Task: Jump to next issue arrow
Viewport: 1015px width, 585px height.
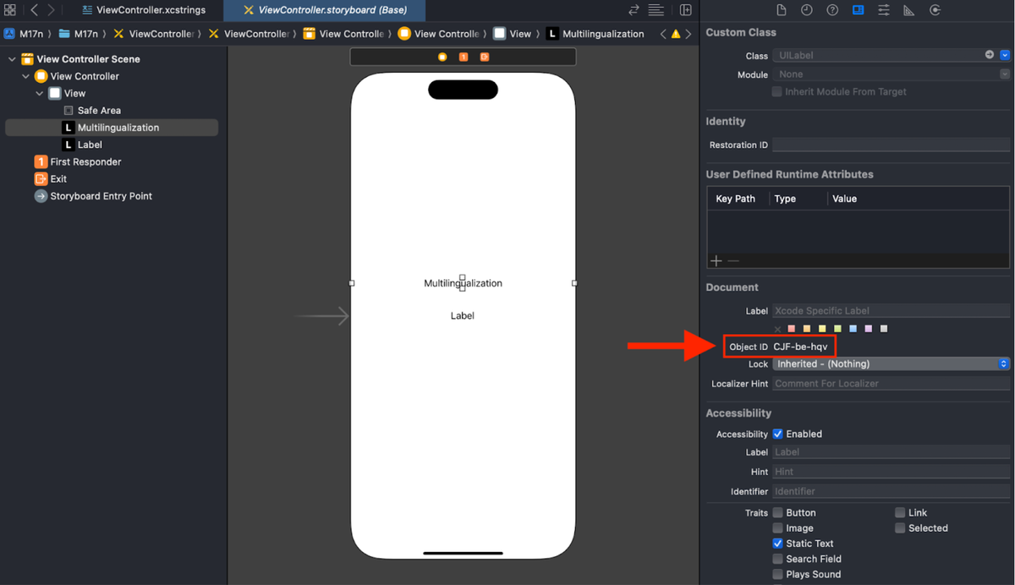Action: click(688, 34)
